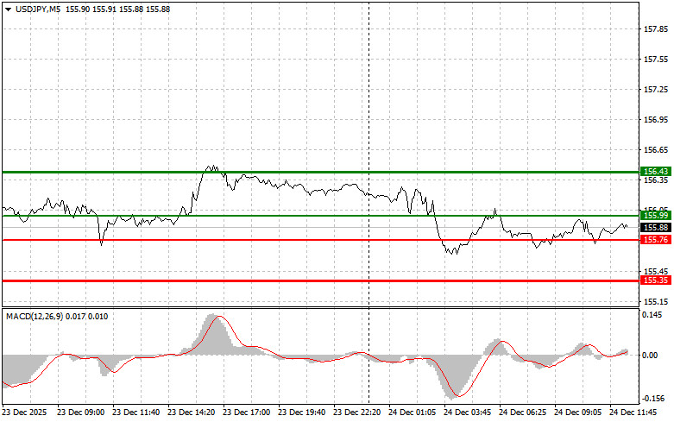The image size is (674, 422).
Task: Click the 155.15 price scale value
Action: [656, 302]
